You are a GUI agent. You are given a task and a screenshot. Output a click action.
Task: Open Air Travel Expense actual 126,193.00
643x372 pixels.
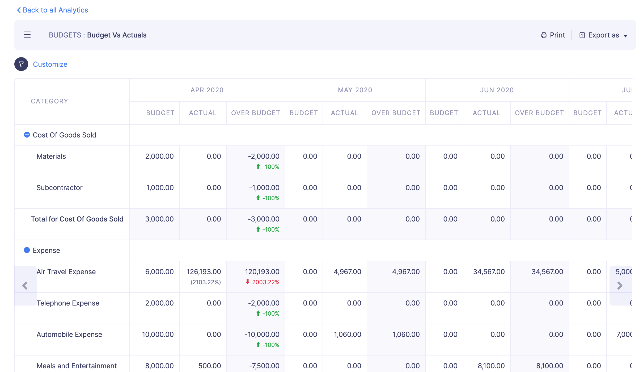click(204, 272)
